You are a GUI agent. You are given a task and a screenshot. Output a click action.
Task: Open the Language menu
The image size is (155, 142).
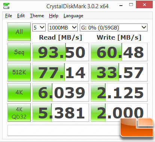(73, 16)
